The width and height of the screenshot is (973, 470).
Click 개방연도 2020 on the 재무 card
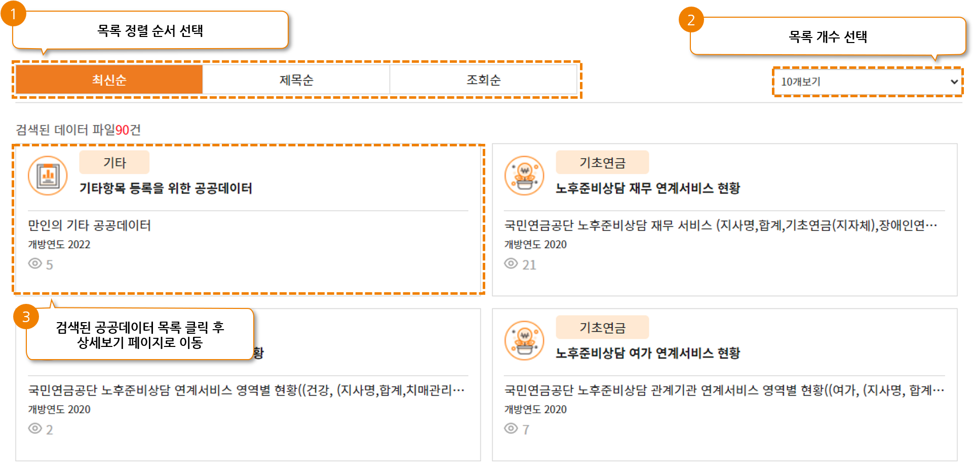coord(535,245)
